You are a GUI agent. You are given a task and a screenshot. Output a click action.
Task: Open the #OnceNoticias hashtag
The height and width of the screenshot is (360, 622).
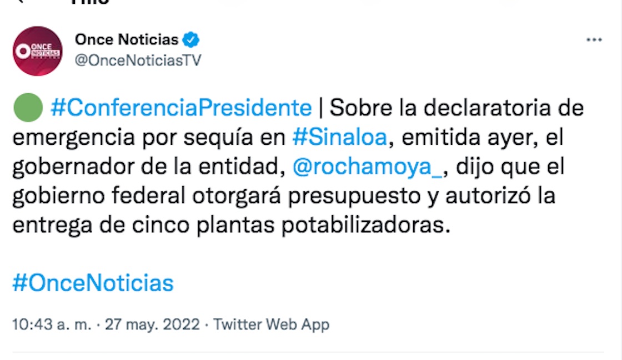point(93,283)
